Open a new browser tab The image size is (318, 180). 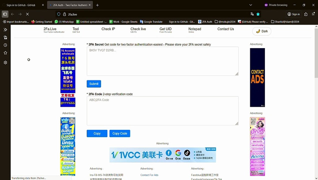[x=97, y=5]
